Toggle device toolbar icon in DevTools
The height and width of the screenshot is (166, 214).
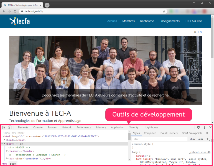click(9, 128)
